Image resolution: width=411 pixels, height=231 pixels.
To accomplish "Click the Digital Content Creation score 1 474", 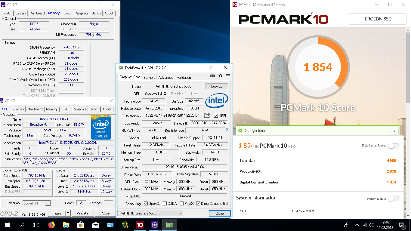I will [391, 182].
